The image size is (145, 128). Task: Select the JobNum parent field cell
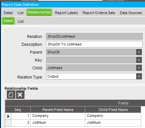click(x=58, y=123)
